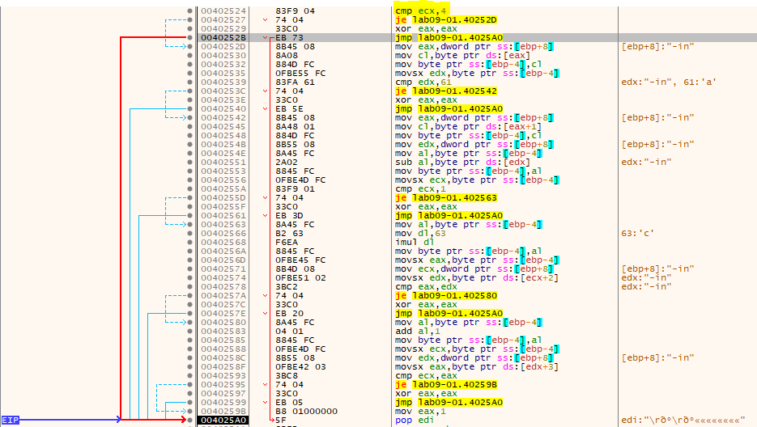The height and width of the screenshot is (427, 757).
Task: Click jump-direction arrow at row 0040253C
Action: click(x=265, y=91)
